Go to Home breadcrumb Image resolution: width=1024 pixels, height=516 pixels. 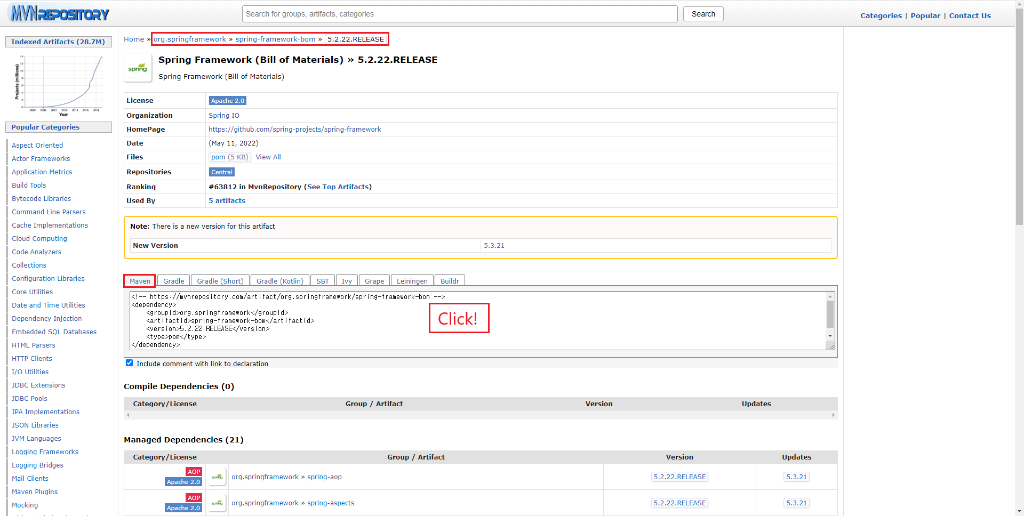pyautogui.click(x=134, y=39)
